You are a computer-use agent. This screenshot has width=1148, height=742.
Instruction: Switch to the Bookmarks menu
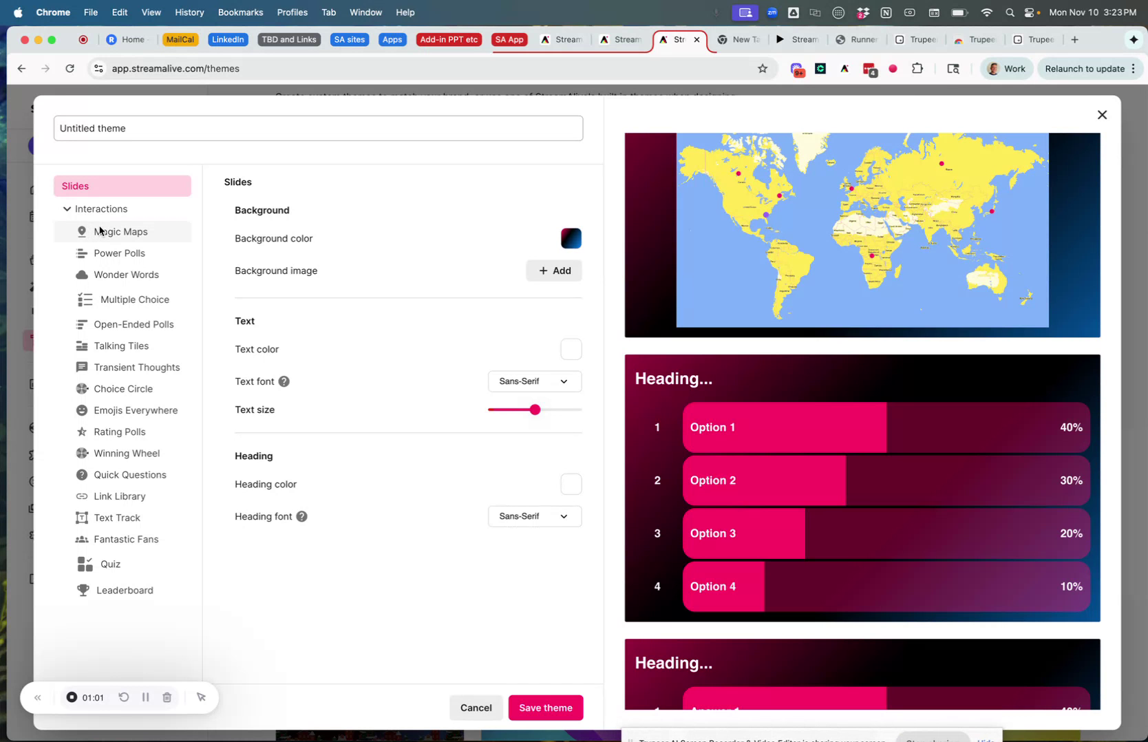(x=240, y=12)
